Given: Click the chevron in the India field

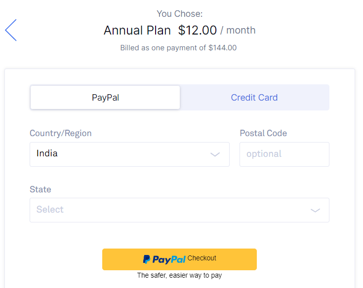Looking at the screenshot, I should pyautogui.click(x=215, y=154).
